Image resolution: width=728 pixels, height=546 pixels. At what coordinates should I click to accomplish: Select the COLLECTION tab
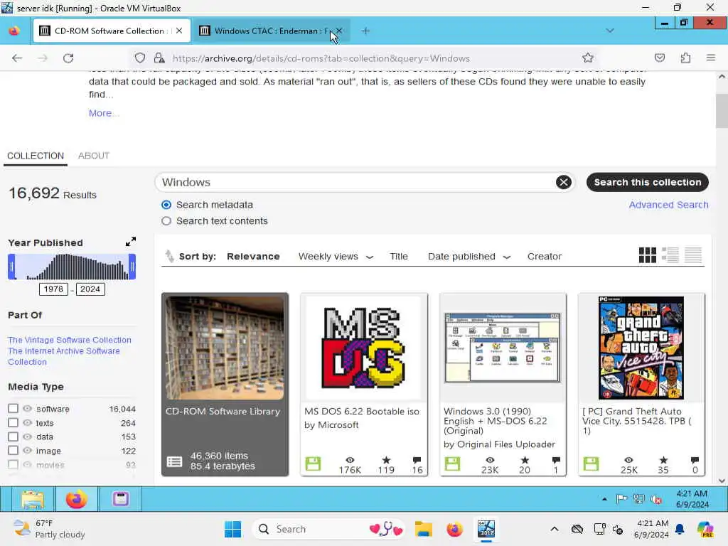36,156
